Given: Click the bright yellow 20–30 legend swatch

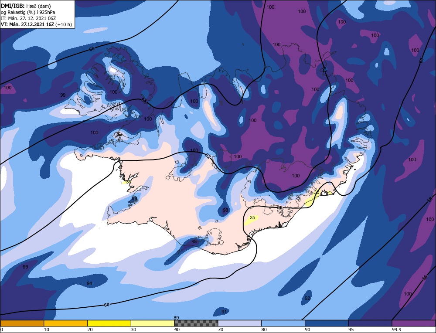Looking at the screenshot, I should coord(109,323).
